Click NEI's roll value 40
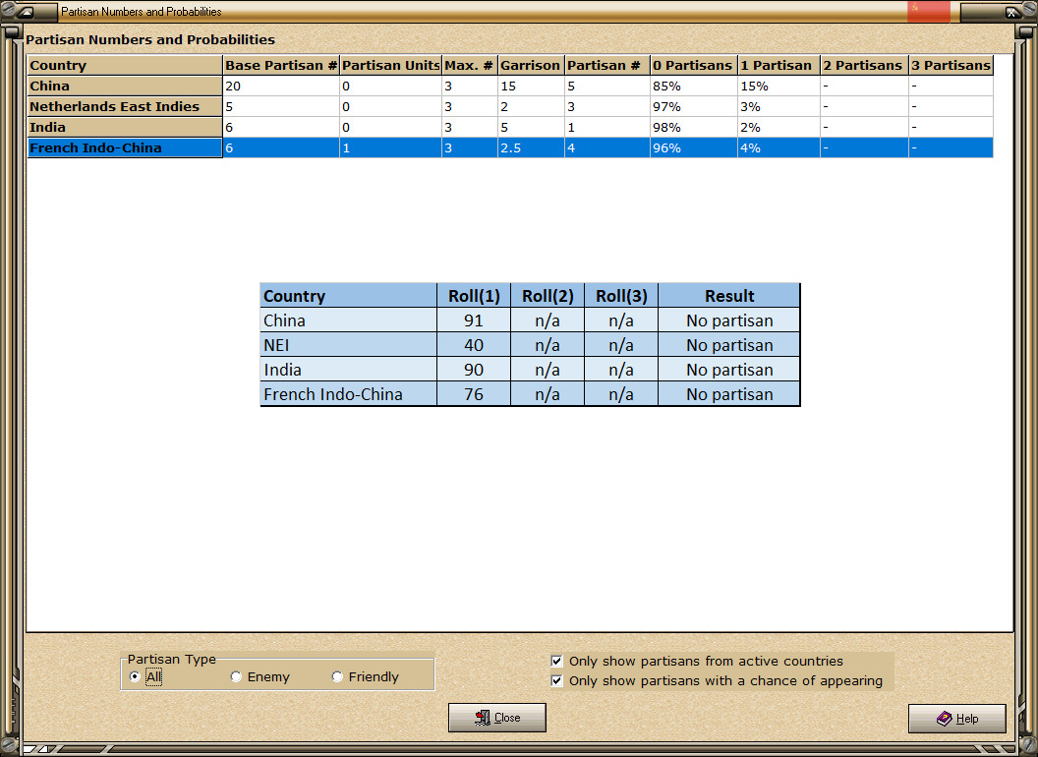Screen dimensions: 1038x757 point(474,344)
